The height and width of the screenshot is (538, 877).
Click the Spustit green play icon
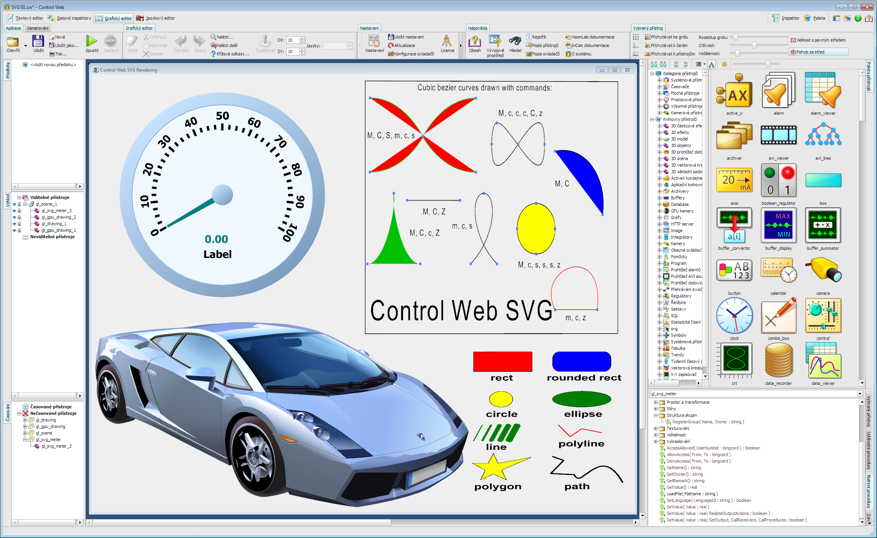point(92,41)
